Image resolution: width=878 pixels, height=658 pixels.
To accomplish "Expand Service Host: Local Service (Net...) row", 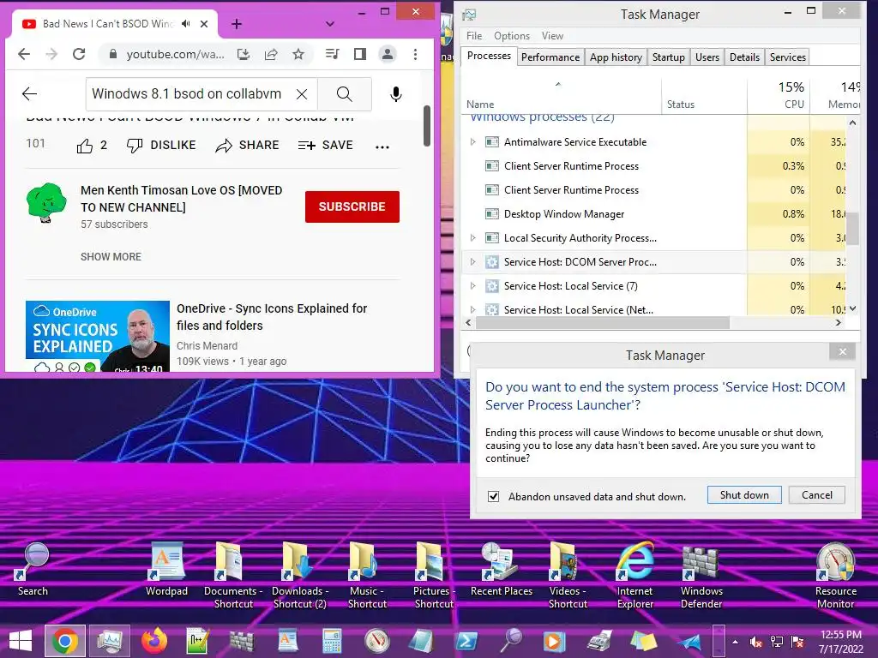I will point(472,309).
